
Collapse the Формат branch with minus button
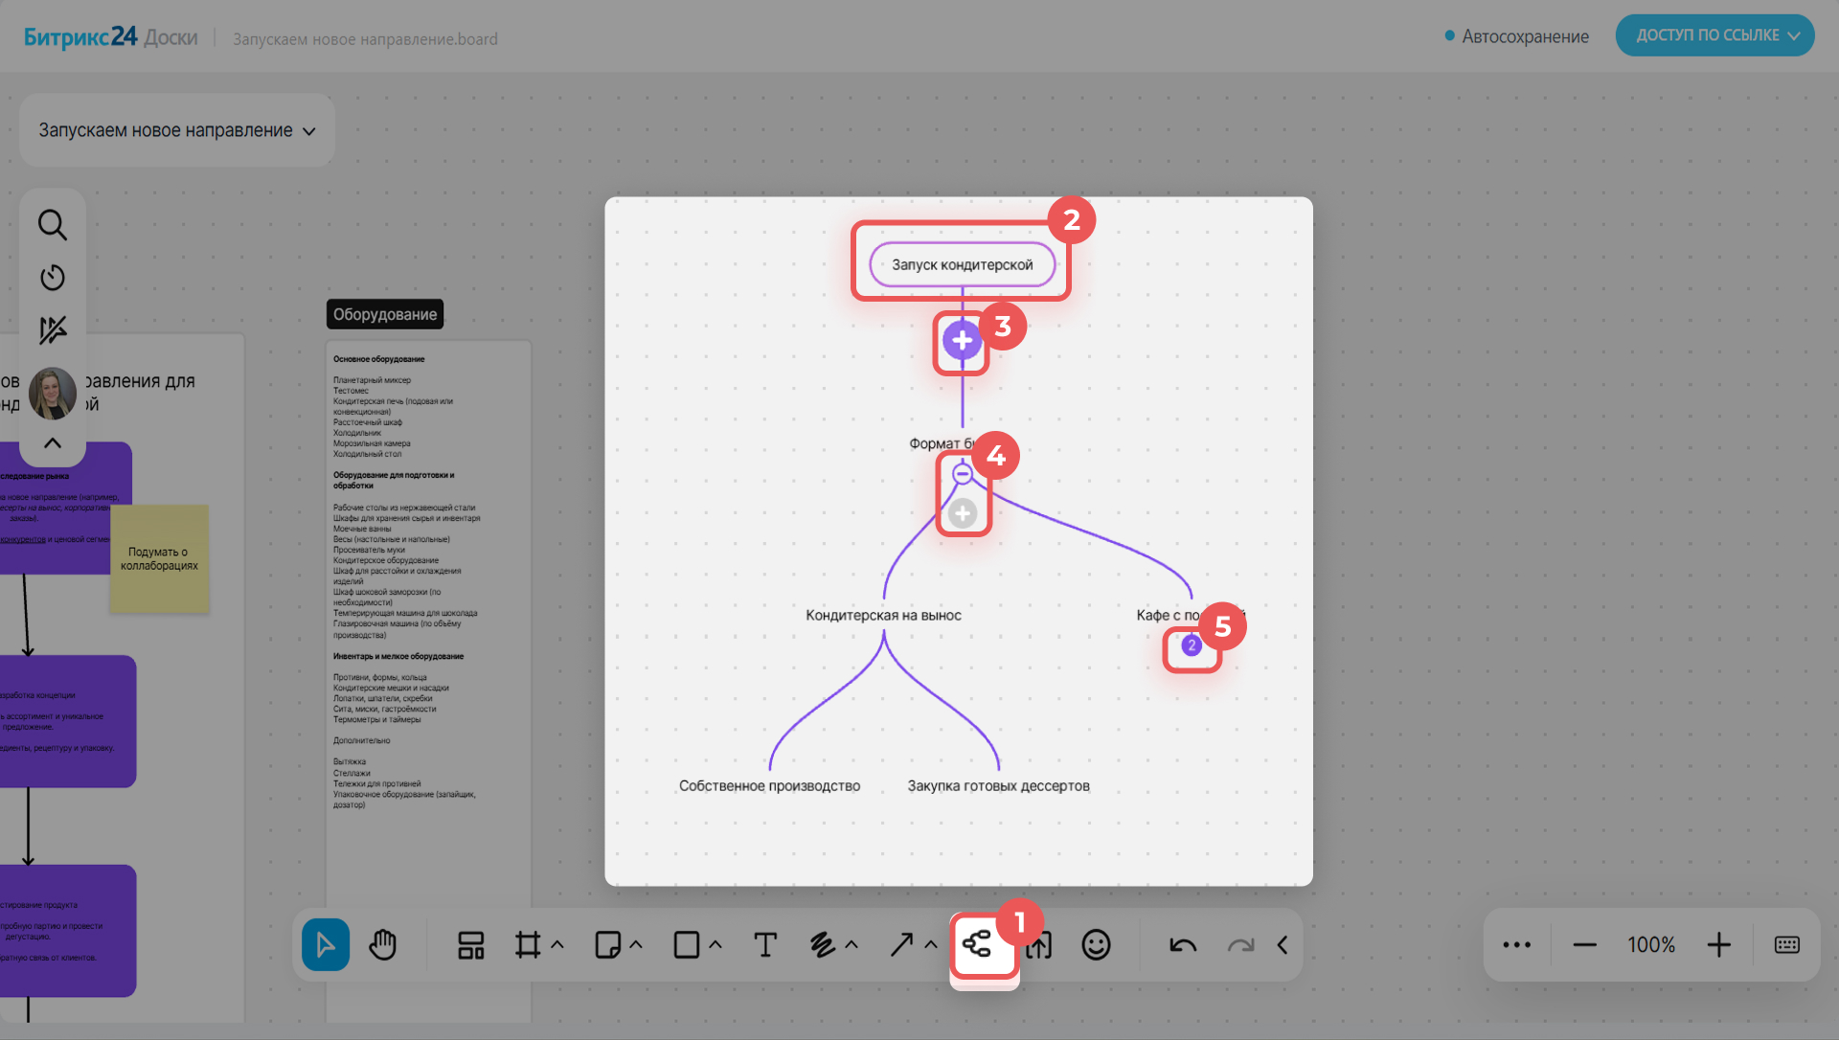[x=963, y=473]
